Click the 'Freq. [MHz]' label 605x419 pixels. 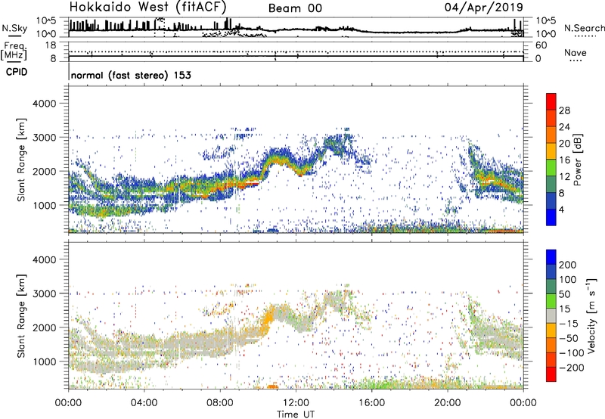(14, 51)
